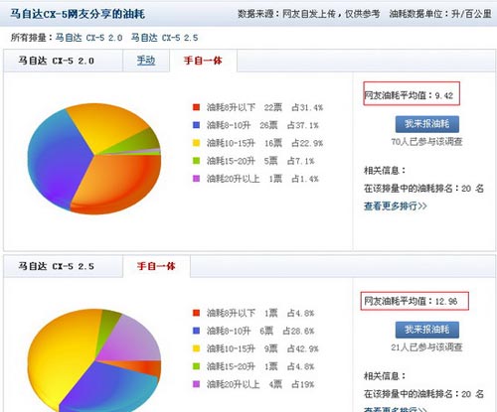Select the 手自一体 tab under CX-5 2.5

point(156,266)
